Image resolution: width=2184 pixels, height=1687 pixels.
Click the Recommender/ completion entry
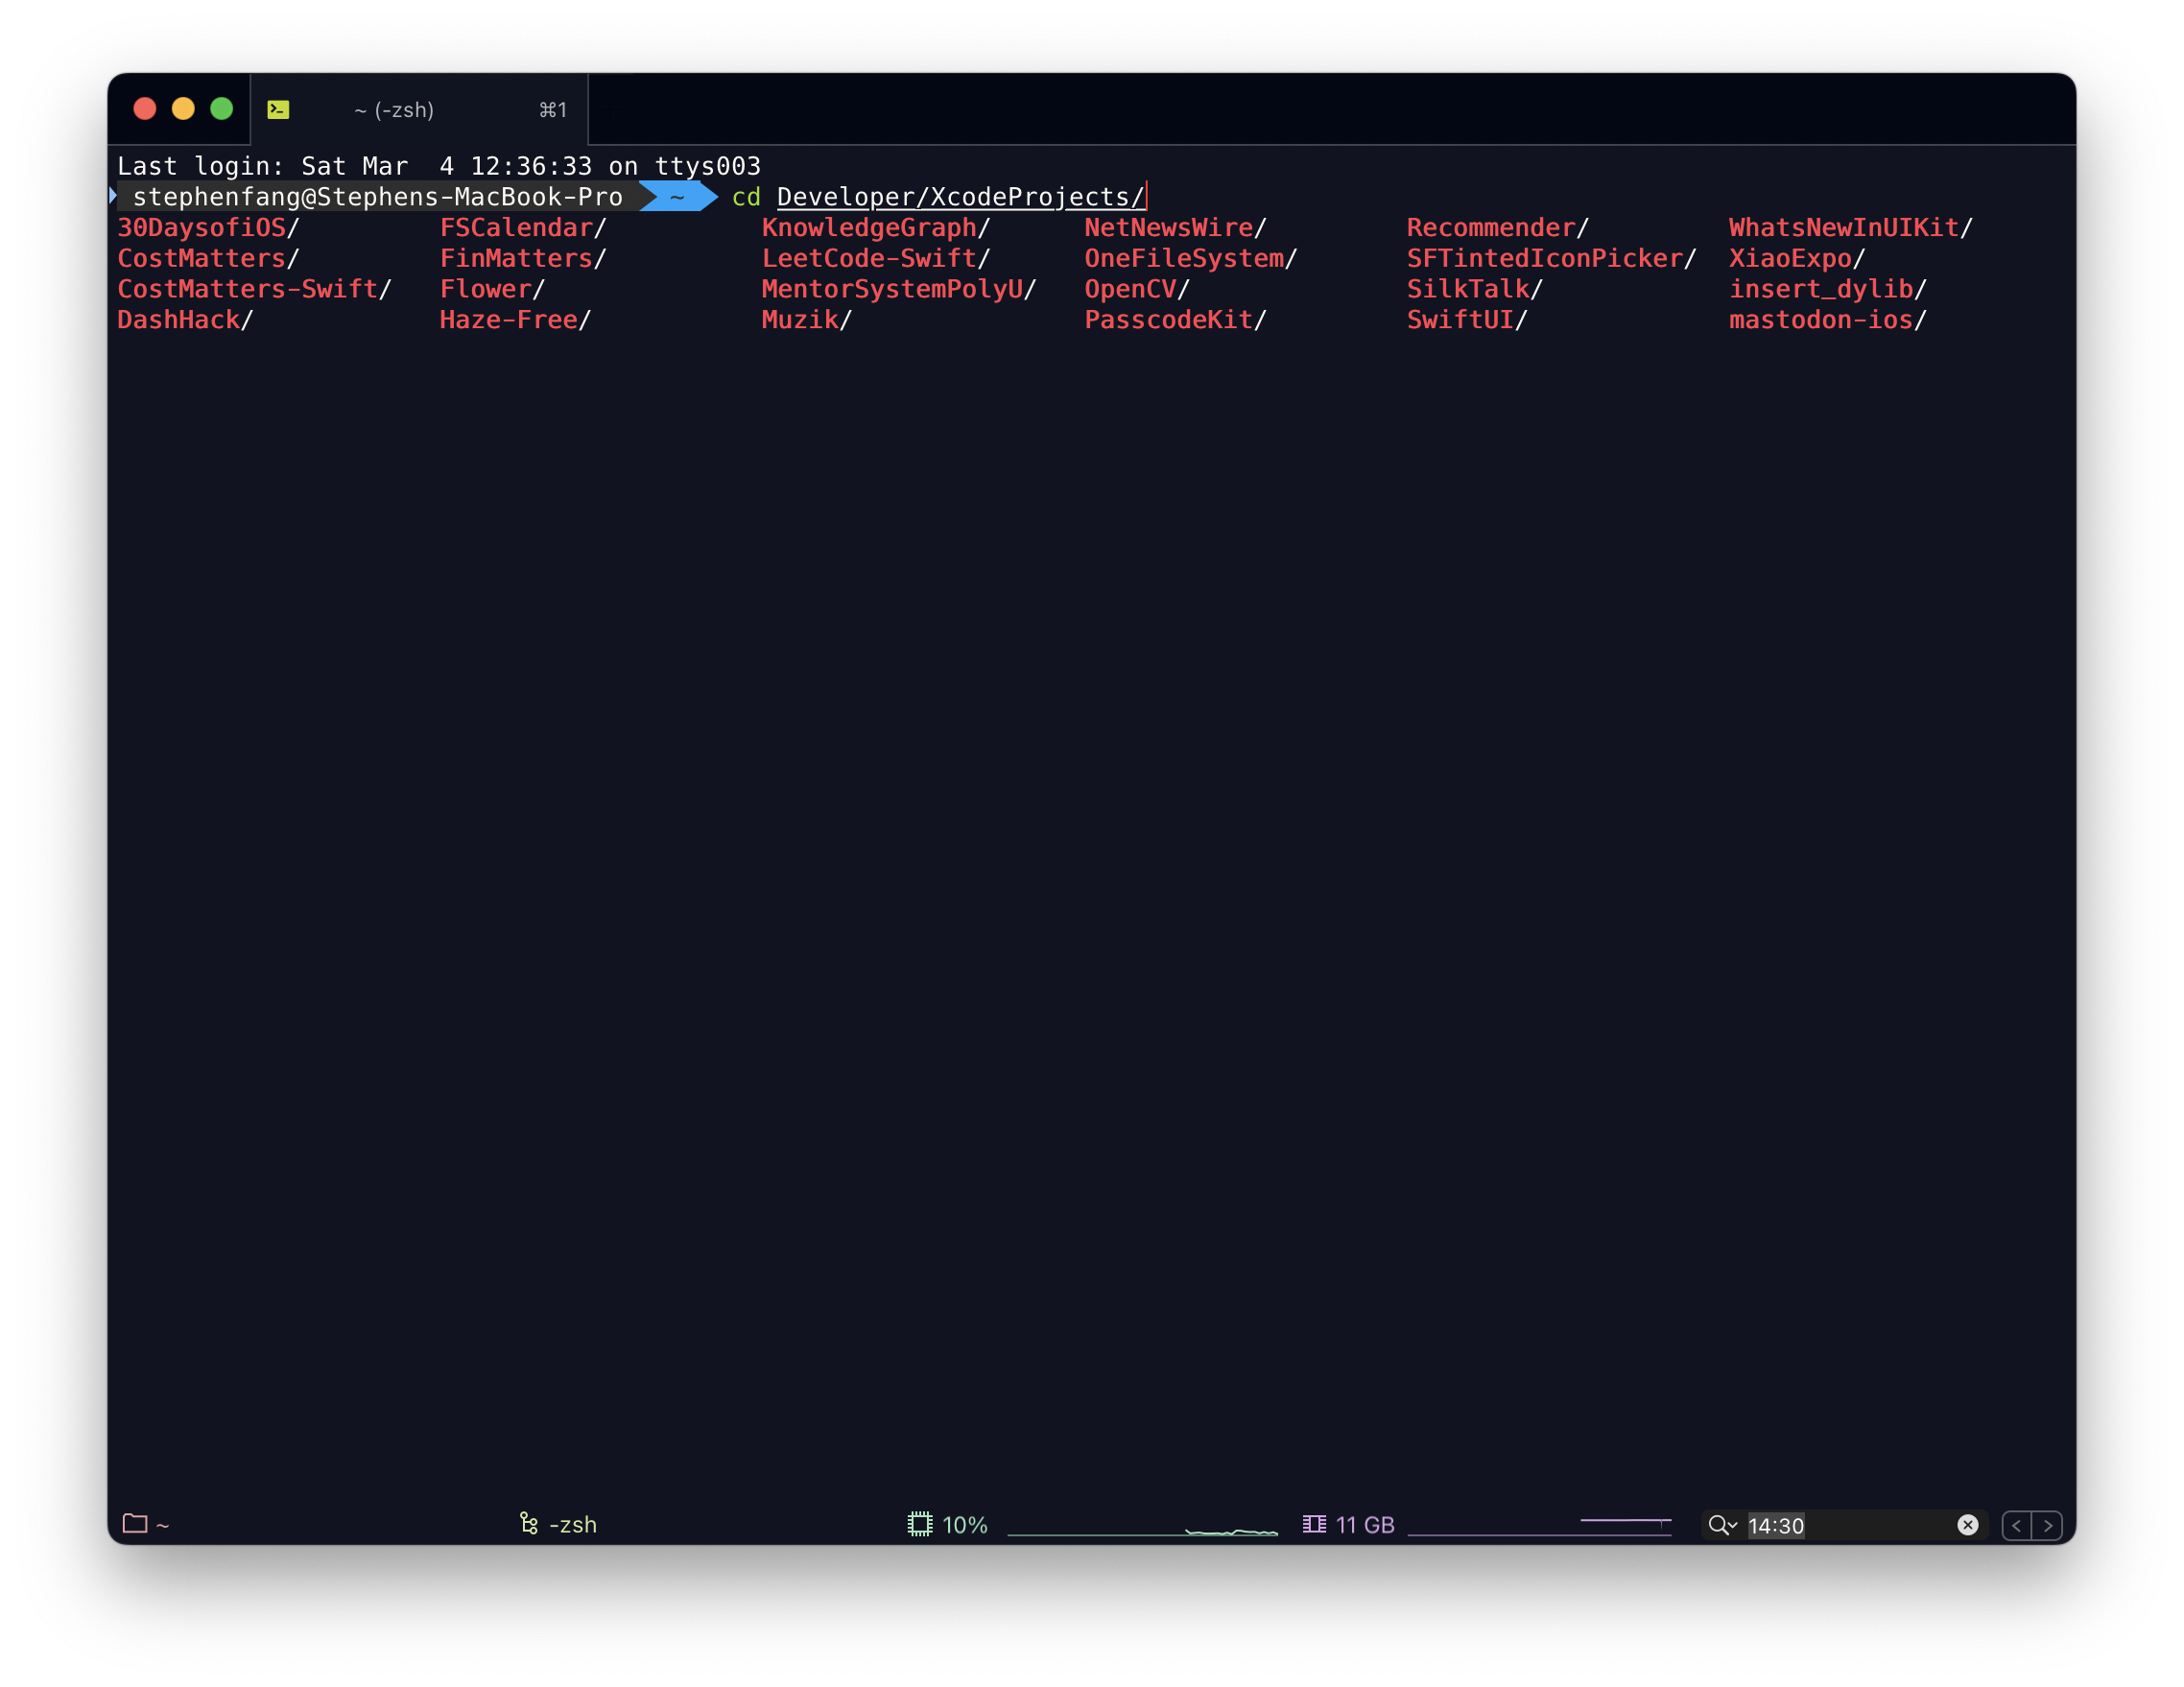[1498, 228]
